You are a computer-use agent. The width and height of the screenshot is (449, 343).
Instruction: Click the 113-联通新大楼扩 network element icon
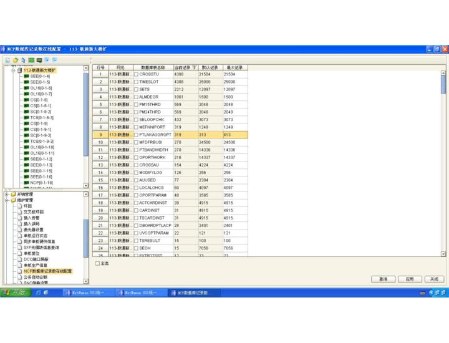click(x=19, y=70)
